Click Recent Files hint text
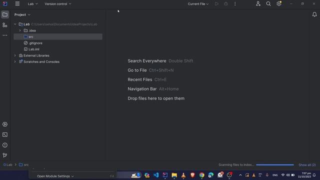 pos(140,79)
